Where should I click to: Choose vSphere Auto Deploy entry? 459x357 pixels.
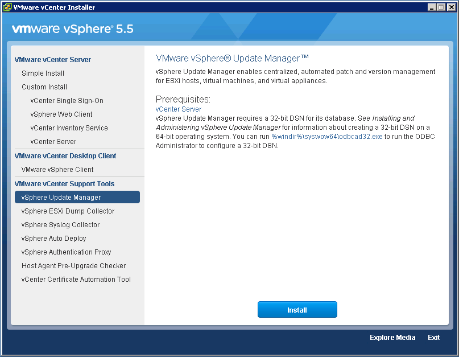[x=53, y=239]
